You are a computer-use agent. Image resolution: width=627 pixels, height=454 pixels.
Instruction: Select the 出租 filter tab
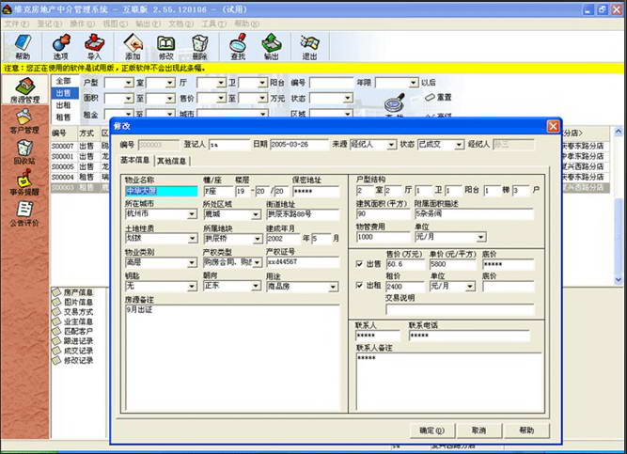click(x=64, y=105)
